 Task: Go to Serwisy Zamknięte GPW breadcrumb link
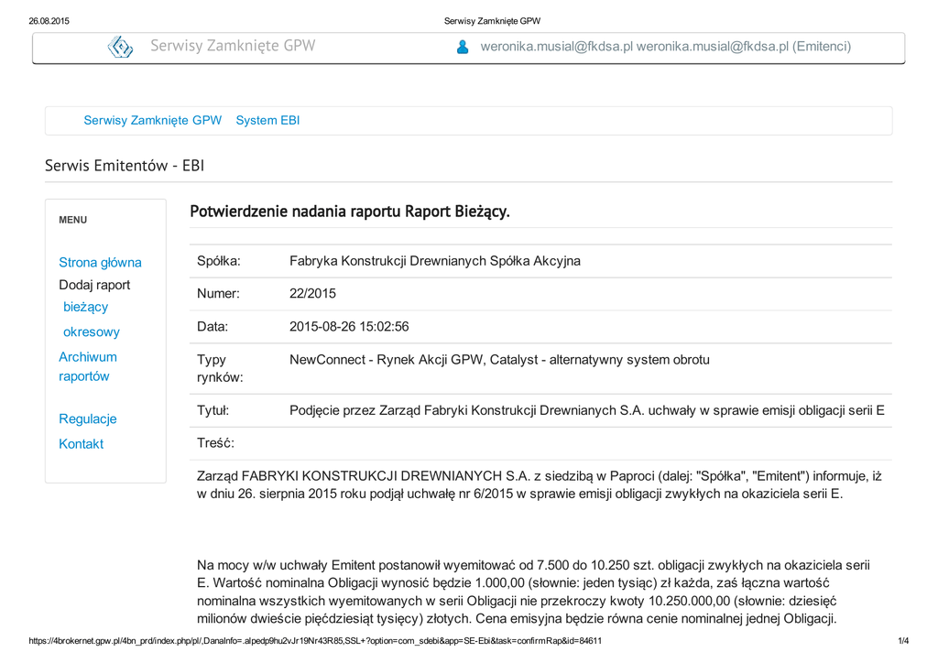click(x=152, y=120)
